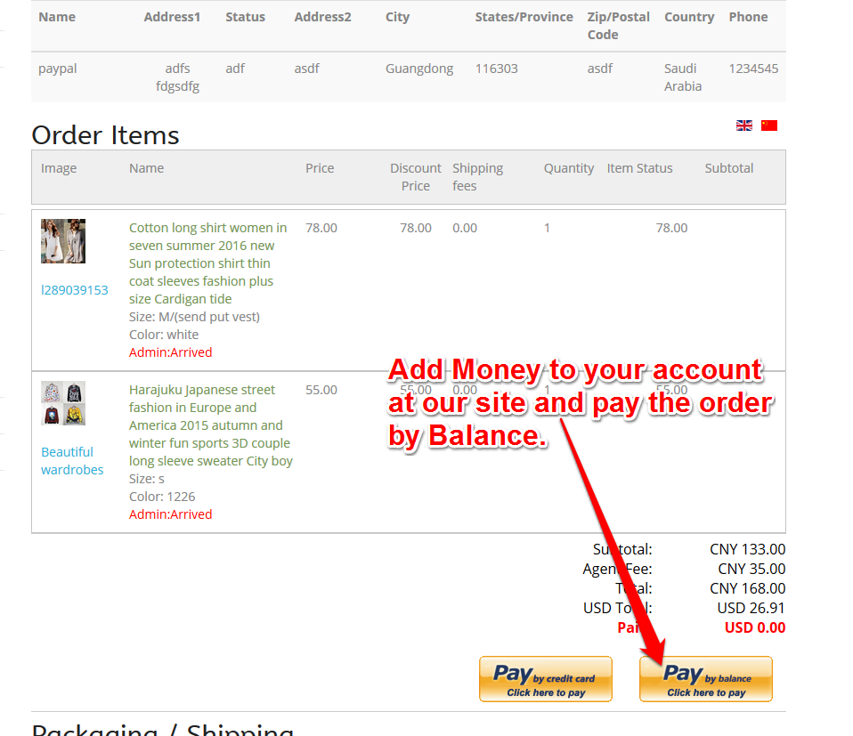Viewport: 853px width, 736px height.
Task: Click the Quantity column header
Action: click(x=569, y=168)
